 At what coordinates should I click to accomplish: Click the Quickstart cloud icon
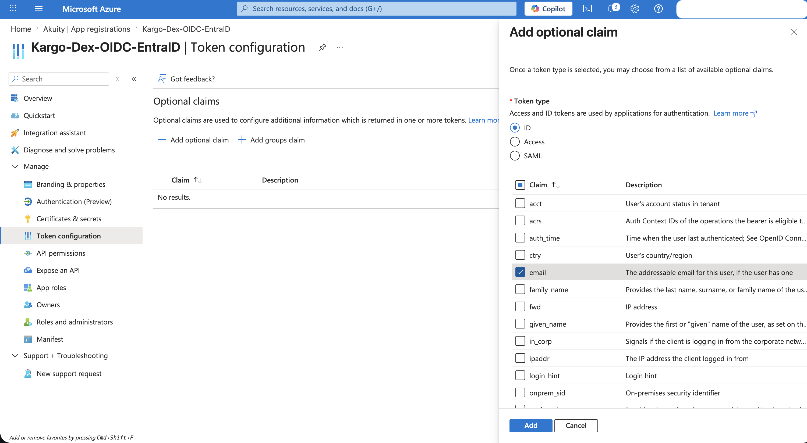coord(15,116)
